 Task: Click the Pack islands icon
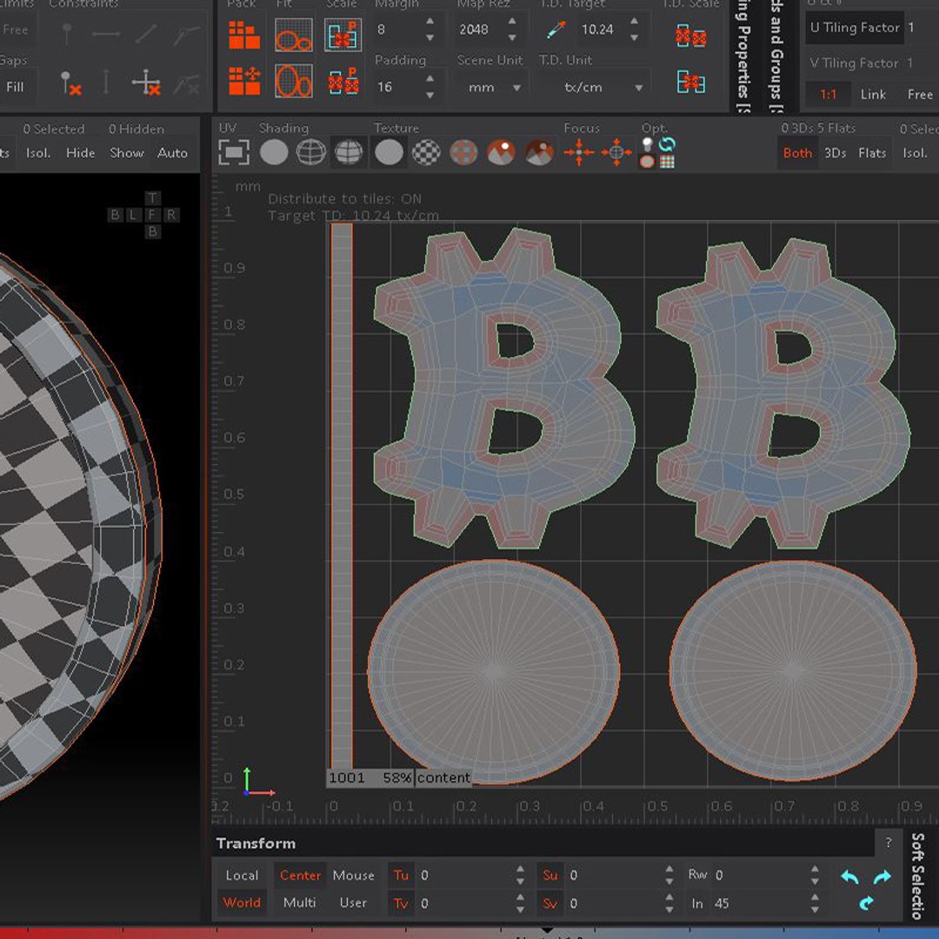point(244,35)
